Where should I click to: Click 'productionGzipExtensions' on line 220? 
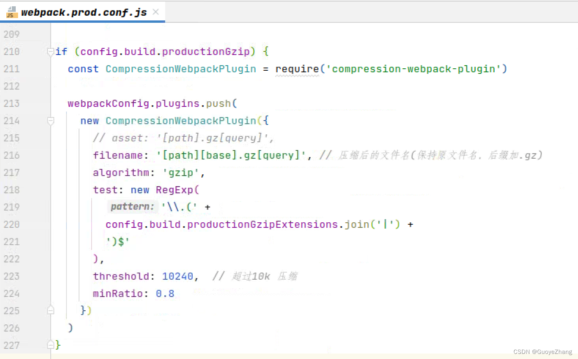tap(262, 225)
